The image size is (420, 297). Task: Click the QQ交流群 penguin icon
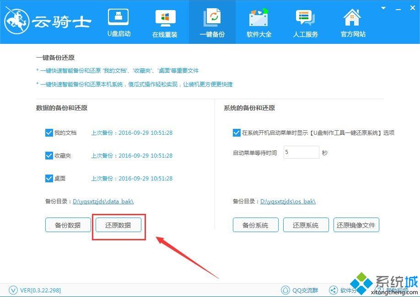285,290
